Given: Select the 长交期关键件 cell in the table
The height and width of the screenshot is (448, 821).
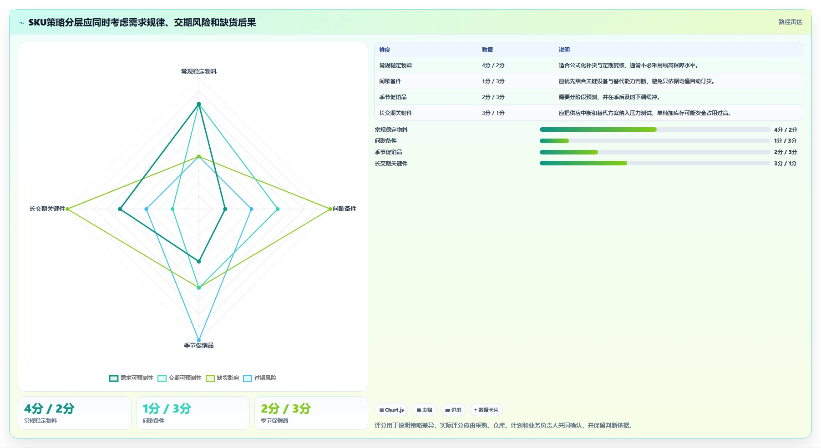Looking at the screenshot, I should (x=395, y=113).
